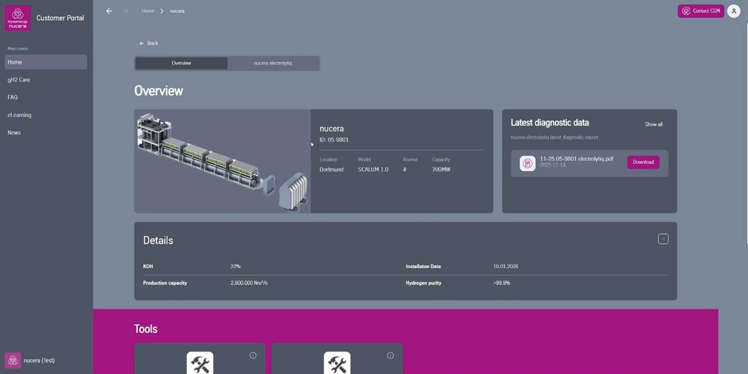This screenshot has height=374, width=748.
Task: Click the Contact CSM button
Action: (x=701, y=11)
